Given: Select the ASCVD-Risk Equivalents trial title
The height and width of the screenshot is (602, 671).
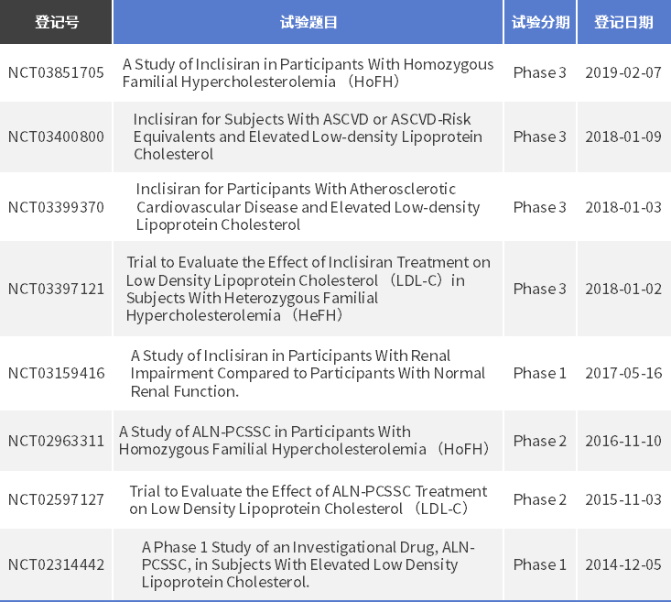Looking at the screenshot, I should [308, 137].
